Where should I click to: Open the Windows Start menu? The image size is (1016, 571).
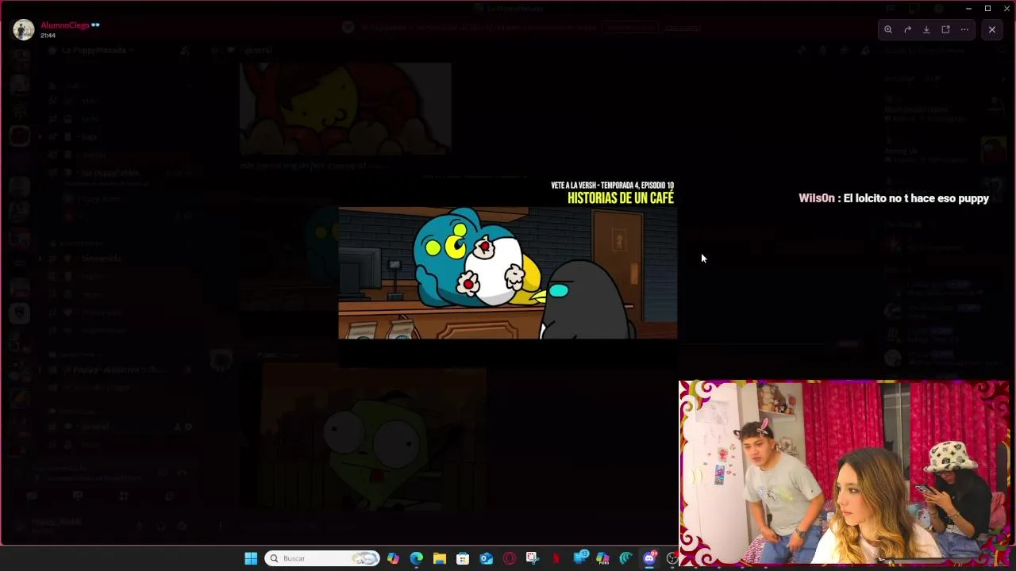(251, 558)
